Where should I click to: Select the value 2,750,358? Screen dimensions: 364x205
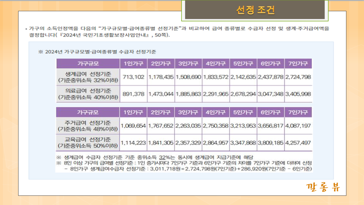[x=216, y=126]
